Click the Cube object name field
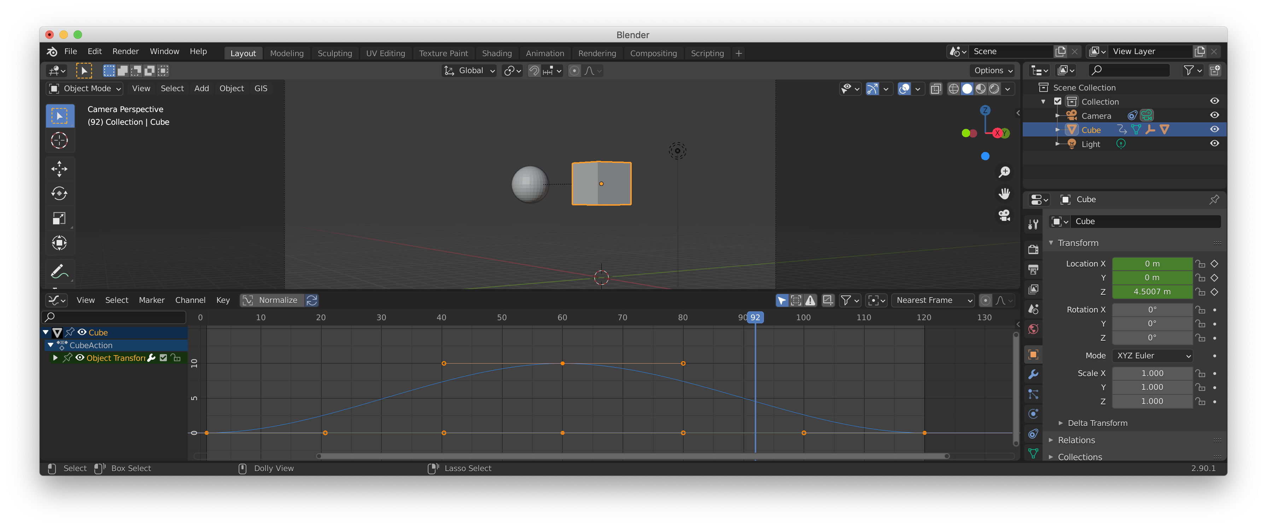 pyautogui.click(x=1146, y=222)
